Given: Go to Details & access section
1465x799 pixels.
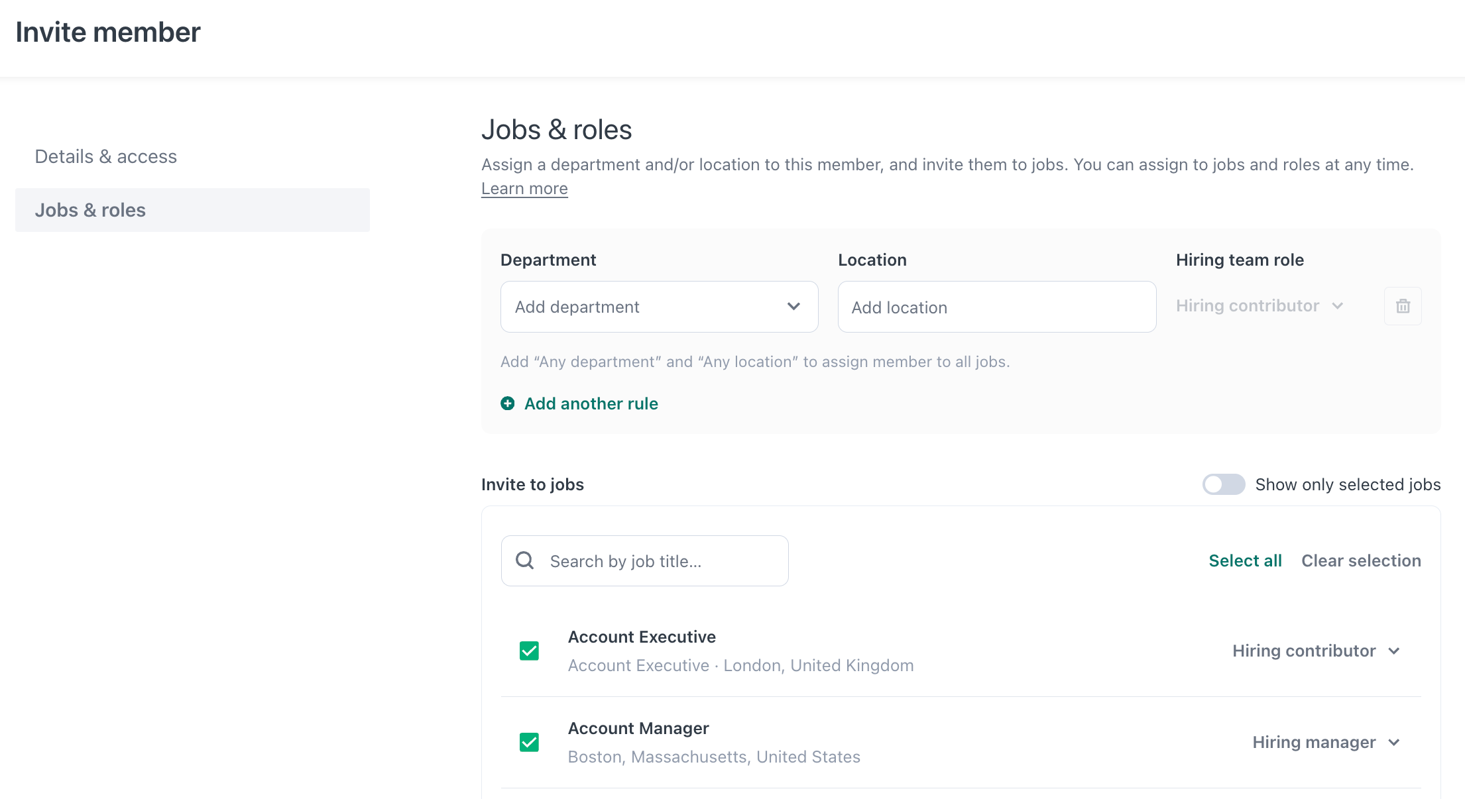Looking at the screenshot, I should tap(106, 156).
